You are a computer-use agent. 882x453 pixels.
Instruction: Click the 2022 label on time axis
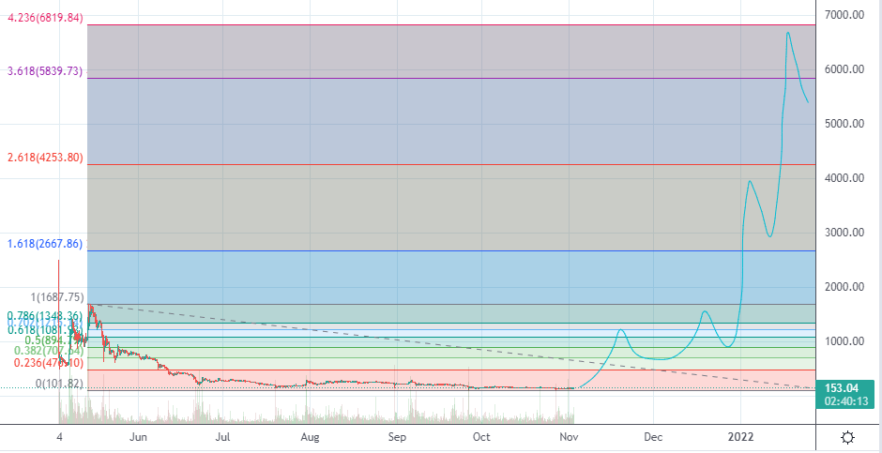coord(740,437)
